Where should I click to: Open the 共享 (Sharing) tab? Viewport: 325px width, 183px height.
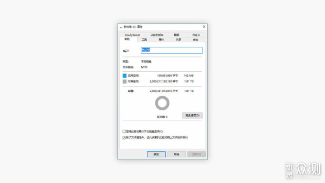point(178,39)
